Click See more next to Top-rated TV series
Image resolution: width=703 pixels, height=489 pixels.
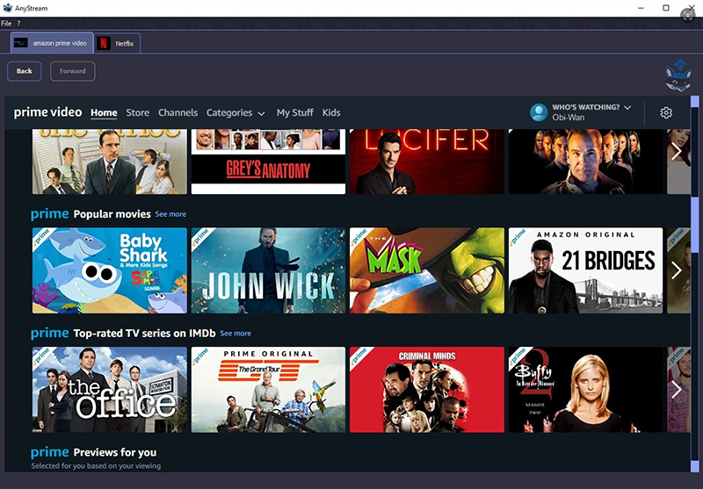(x=236, y=333)
